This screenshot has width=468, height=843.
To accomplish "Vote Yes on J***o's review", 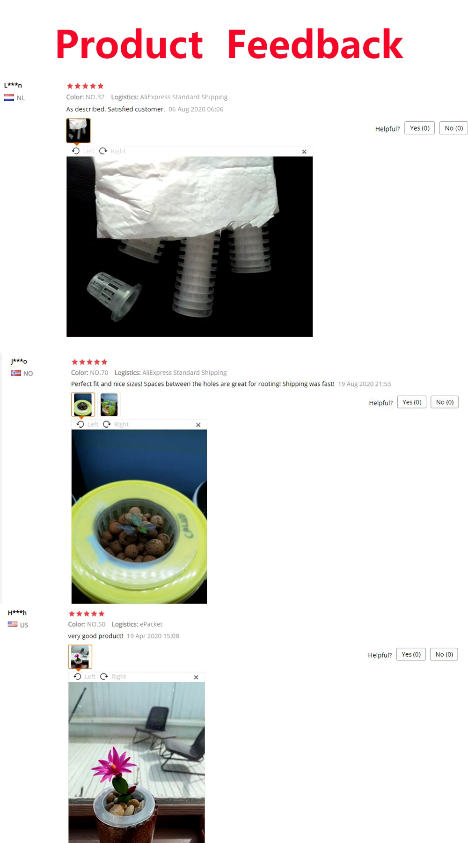I will tap(412, 402).
